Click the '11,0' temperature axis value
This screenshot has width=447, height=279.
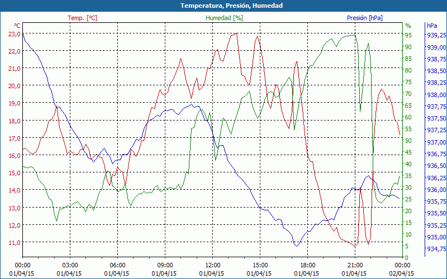pyautogui.click(x=14, y=243)
